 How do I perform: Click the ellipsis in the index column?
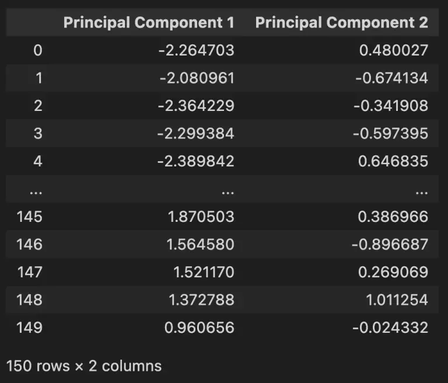click(x=36, y=193)
